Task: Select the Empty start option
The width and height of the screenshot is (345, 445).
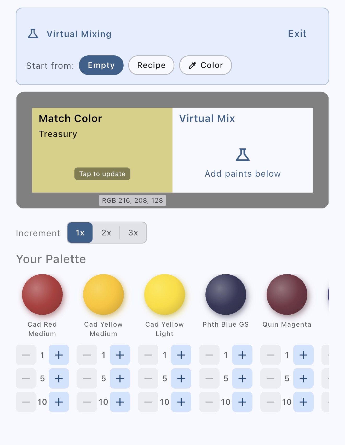Action: (101, 65)
